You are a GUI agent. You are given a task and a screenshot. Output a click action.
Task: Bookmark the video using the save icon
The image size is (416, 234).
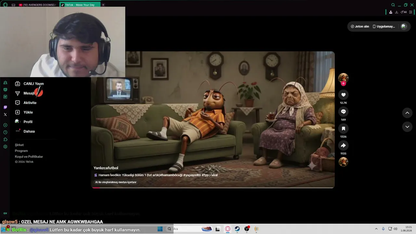[x=343, y=128]
